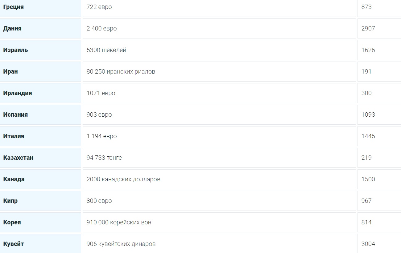Click the '910 000 корейских вон' value

(x=119, y=222)
